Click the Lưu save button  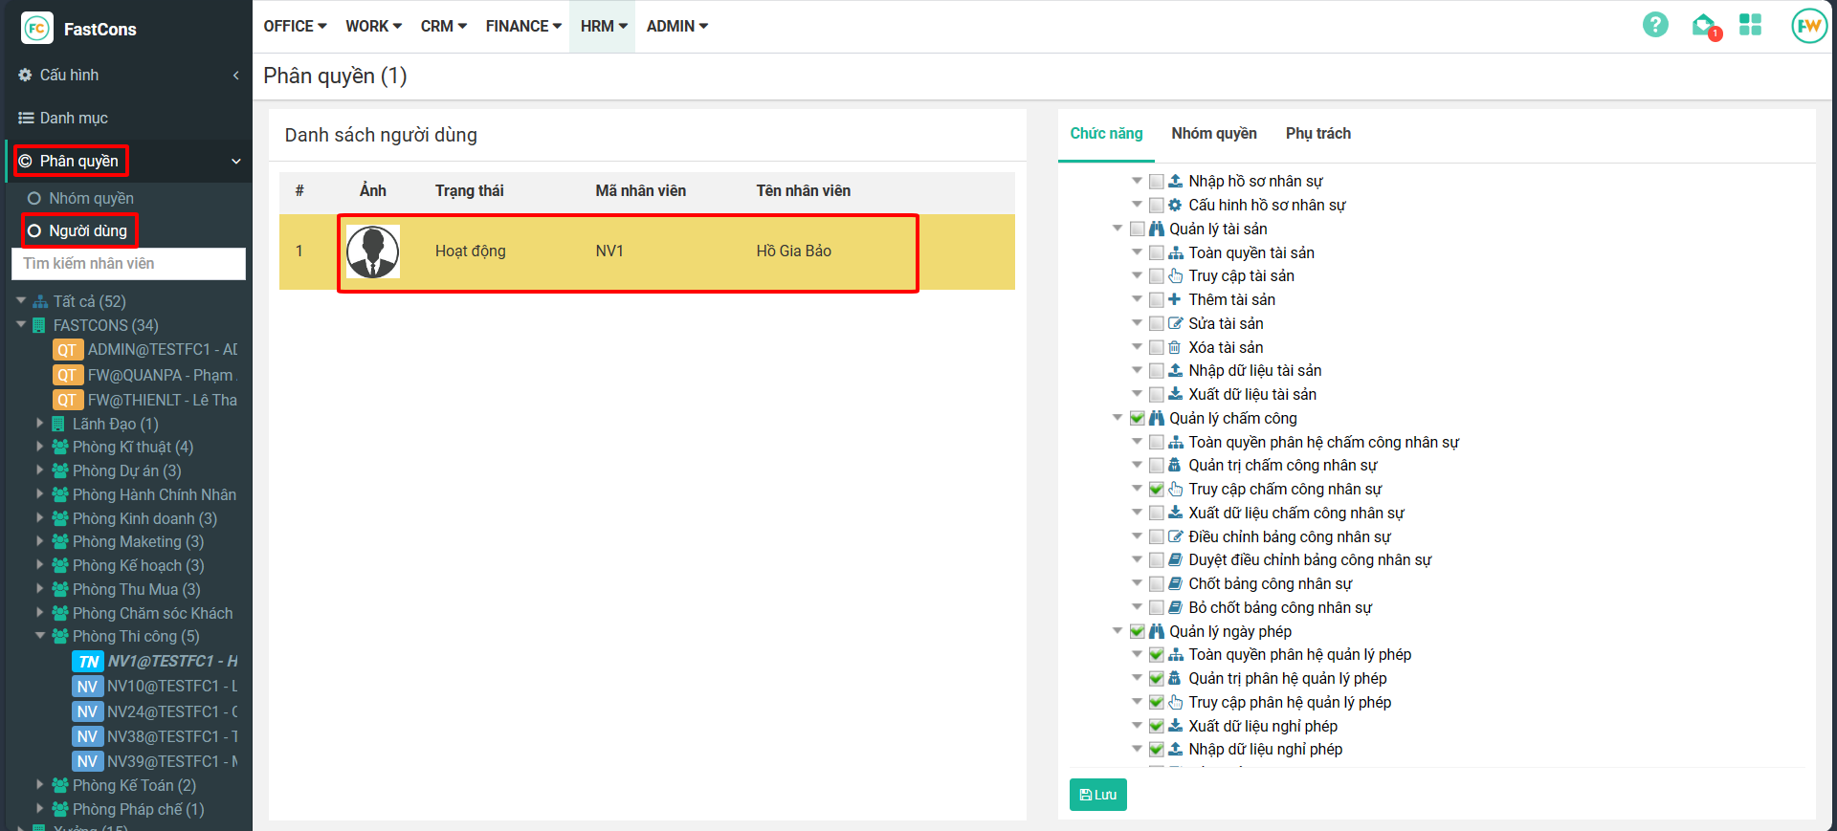coord(1097,795)
